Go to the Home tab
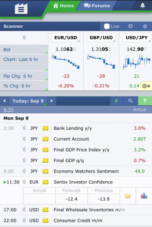The height and width of the screenshot is (227, 152). tap(63, 6)
